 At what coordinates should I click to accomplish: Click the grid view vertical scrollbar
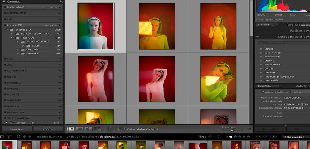click(x=251, y=19)
